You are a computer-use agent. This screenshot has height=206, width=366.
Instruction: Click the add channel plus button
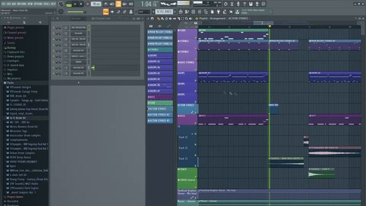[x=79, y=82]
